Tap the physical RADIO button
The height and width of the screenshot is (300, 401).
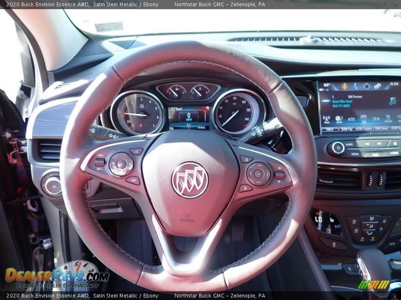point(349,145)
